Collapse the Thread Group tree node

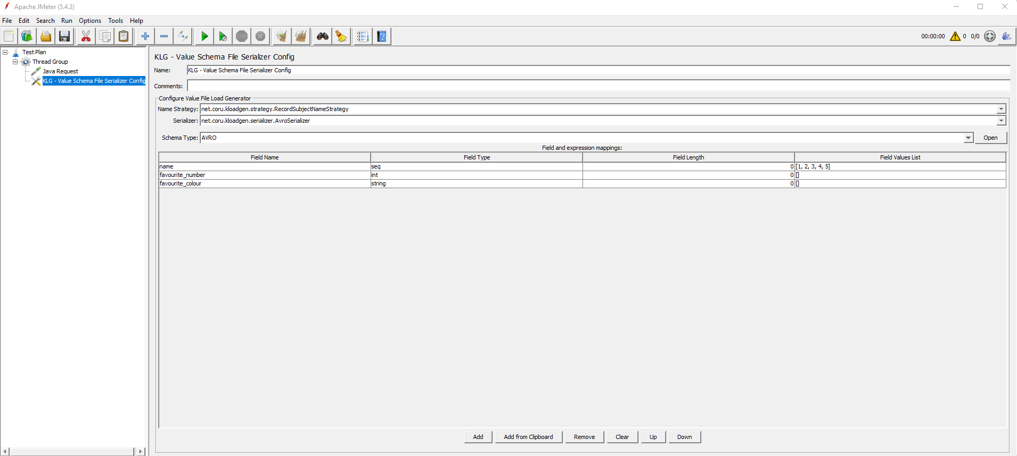(15, 62)
